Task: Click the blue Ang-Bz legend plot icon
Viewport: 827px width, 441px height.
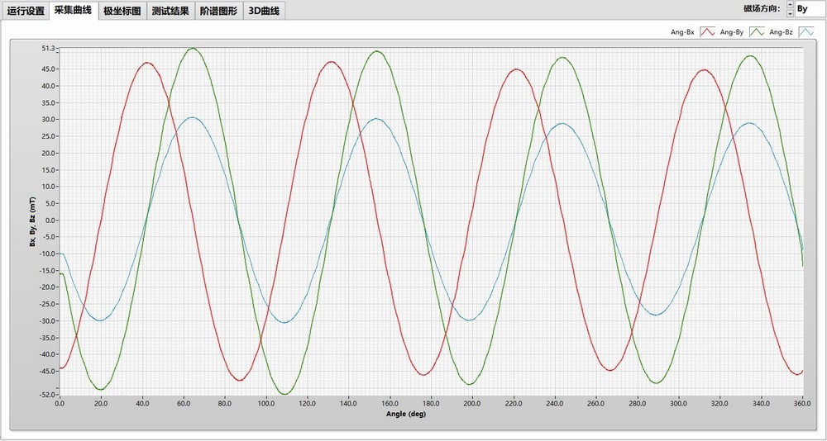Action: coord(806,32)
